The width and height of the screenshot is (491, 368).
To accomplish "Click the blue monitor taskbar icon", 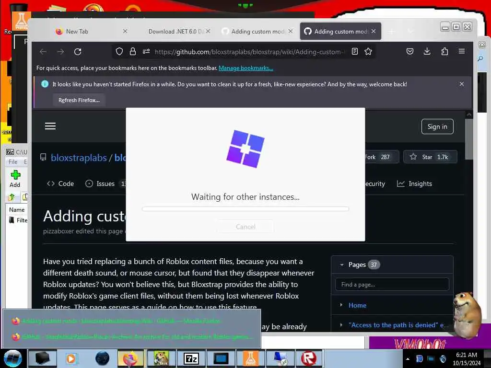I will (x=221, y=358).
